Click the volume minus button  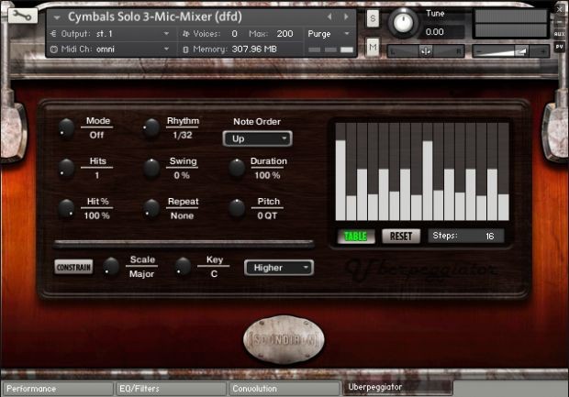pyautogui.click(x=479, y=51)
